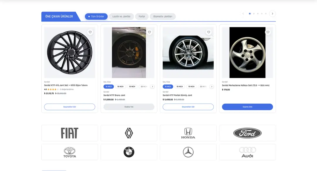
Task: Go to the next featured products page
Action: (272, 14)
